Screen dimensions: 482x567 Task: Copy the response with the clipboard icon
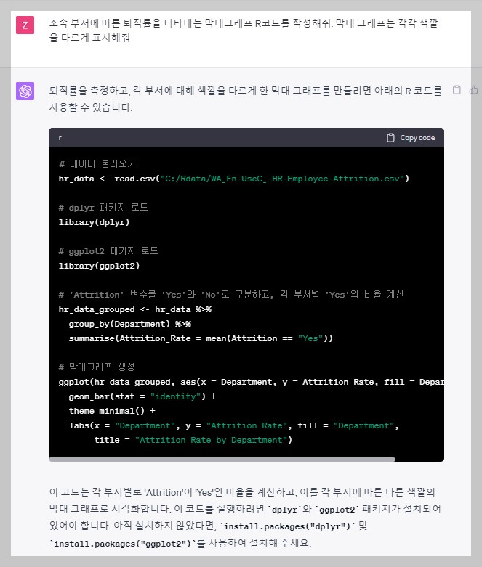coord(457,90)
